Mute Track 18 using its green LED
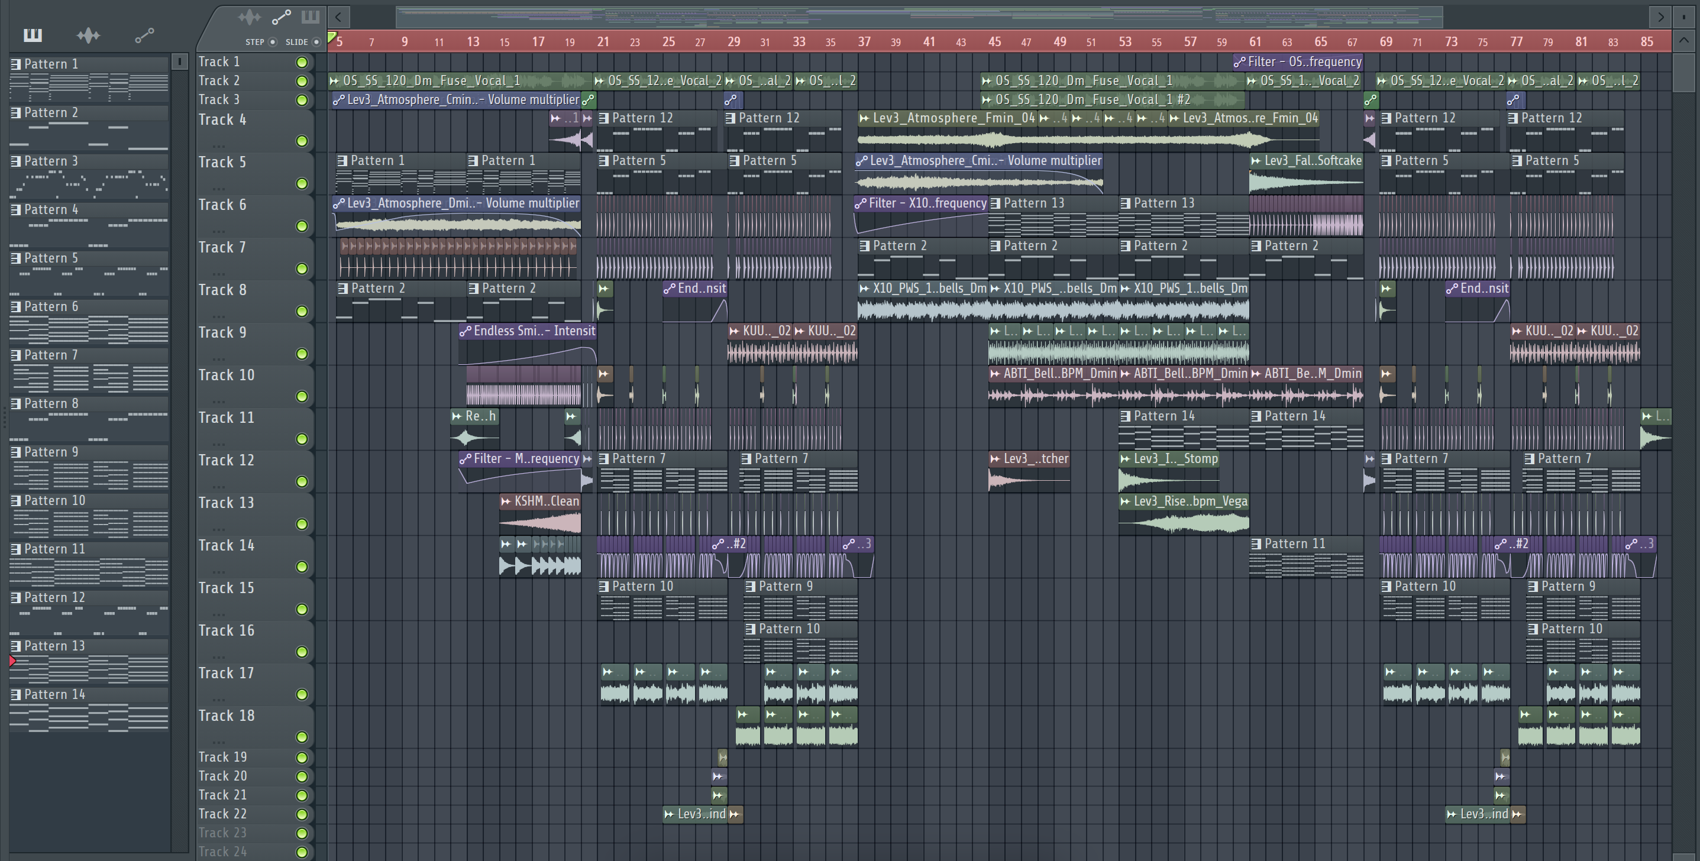 coord(302,737)
